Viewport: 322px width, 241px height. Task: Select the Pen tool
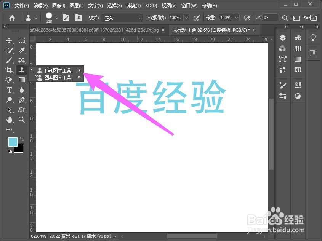point(22,100)
